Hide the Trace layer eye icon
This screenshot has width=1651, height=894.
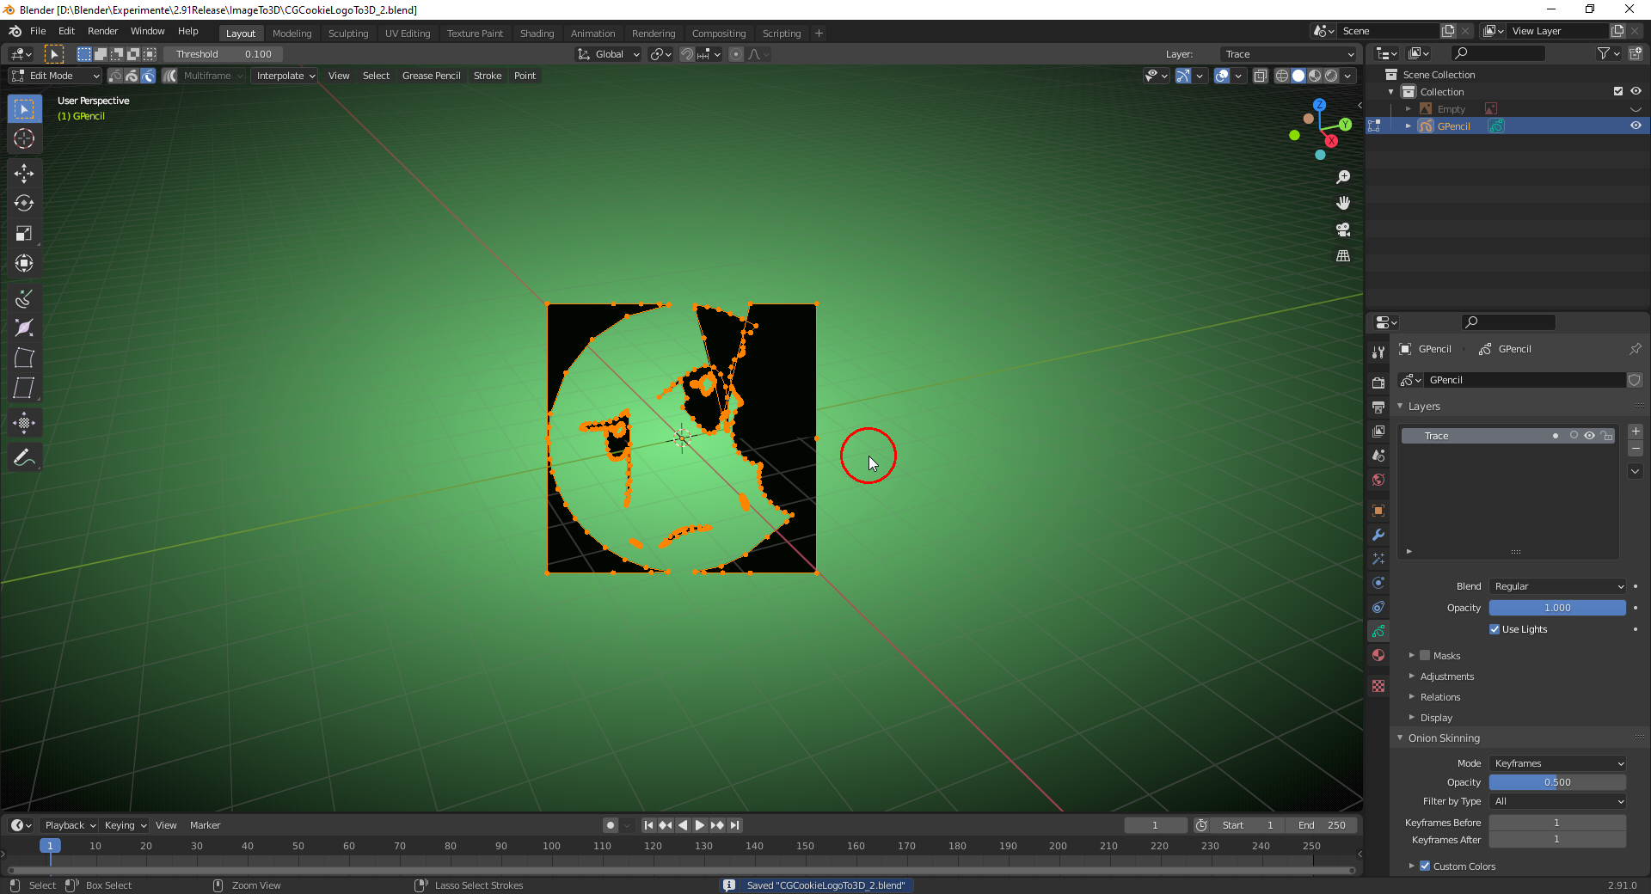pos(1590,436)
